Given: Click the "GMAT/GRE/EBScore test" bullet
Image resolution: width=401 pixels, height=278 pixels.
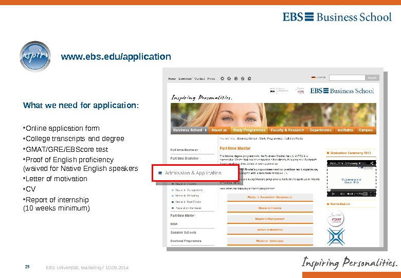Looking at the screenshot, I should (x=67, y=149).
